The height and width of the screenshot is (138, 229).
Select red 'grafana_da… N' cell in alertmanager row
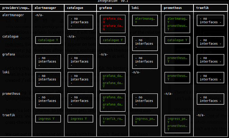pos(113,24)
